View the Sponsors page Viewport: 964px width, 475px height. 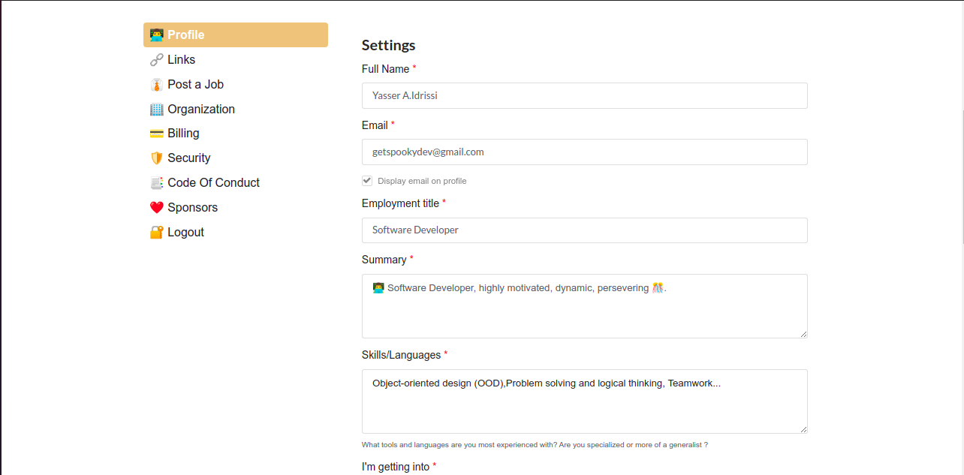click(192, 207)
